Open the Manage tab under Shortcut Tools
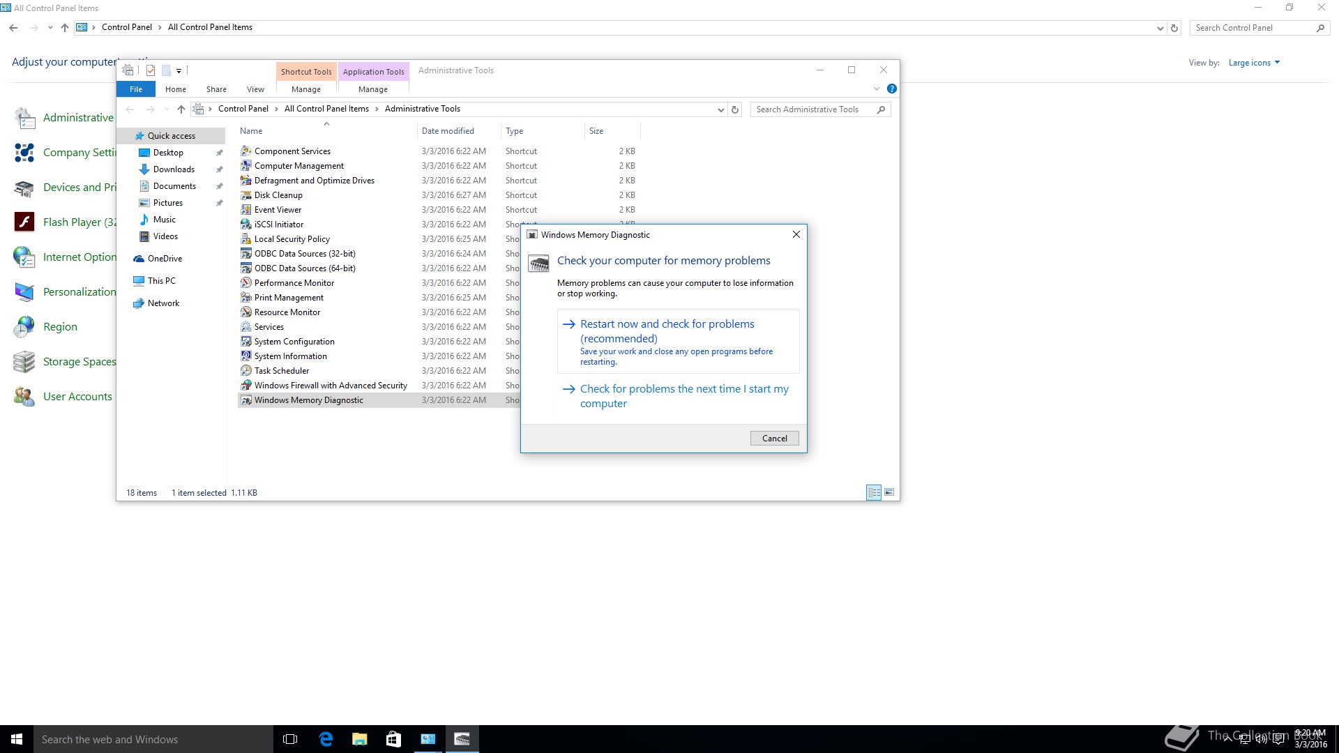The image size is (1339, 753). pos(306,89)
